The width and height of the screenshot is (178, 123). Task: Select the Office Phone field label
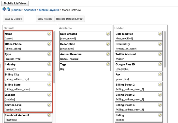click(13, 44)
